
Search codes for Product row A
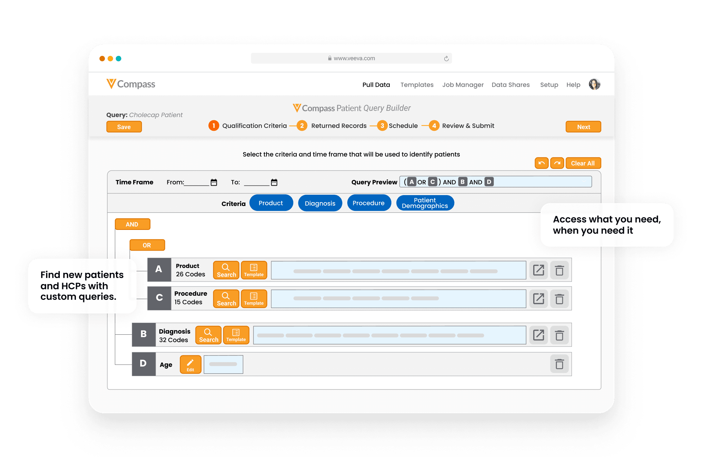[226, 270]
